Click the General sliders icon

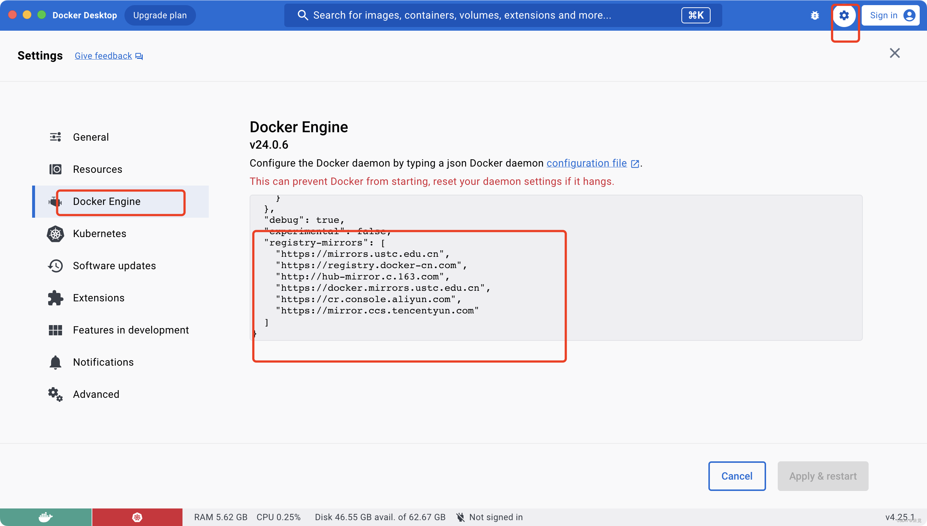pos(55,137)
